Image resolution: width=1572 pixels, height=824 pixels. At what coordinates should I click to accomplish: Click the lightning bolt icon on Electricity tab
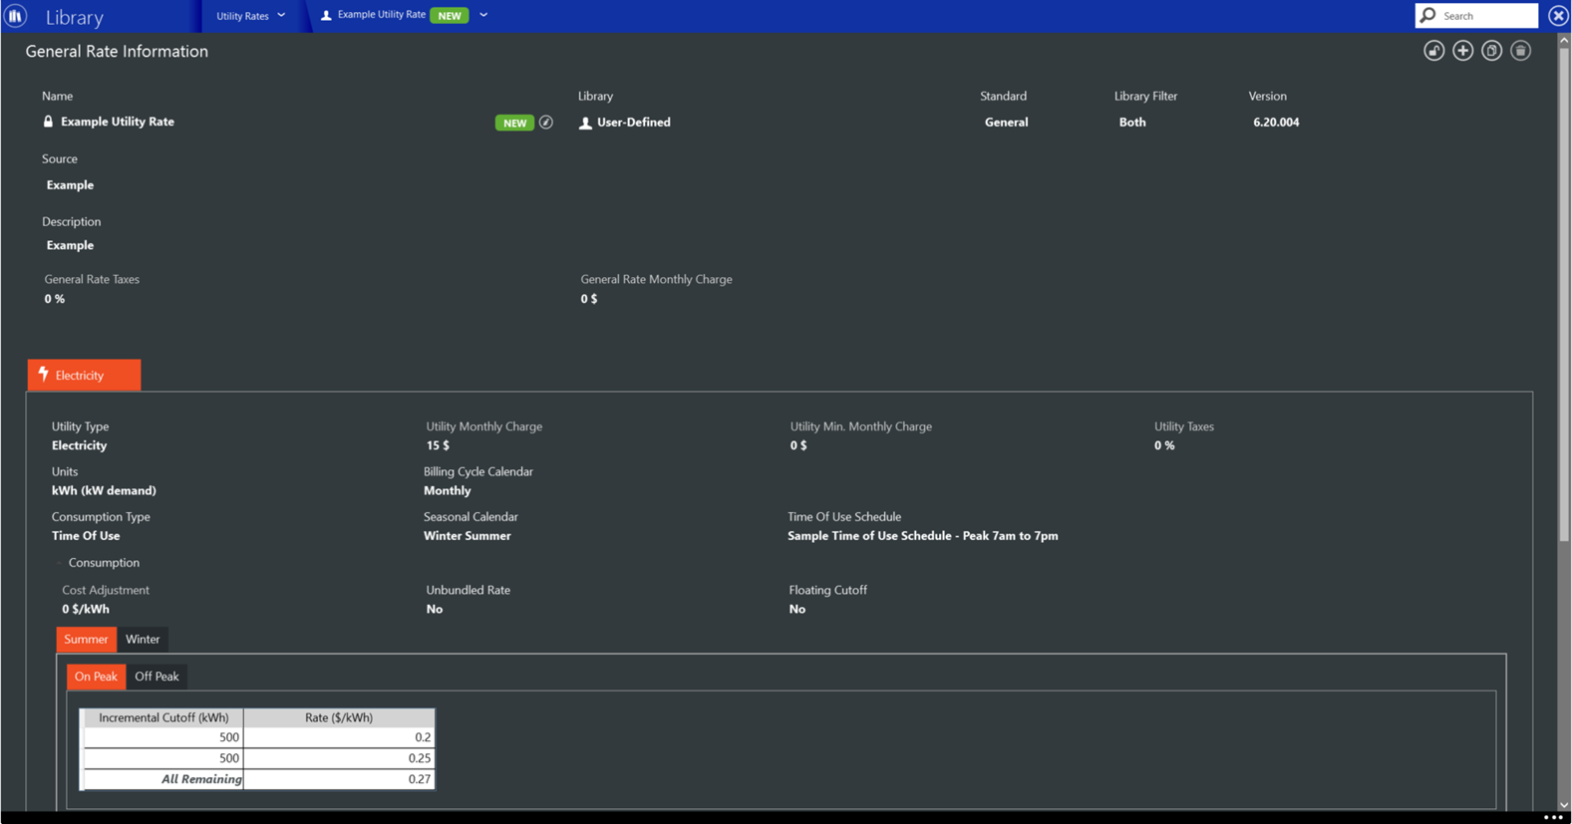point(43,374)
